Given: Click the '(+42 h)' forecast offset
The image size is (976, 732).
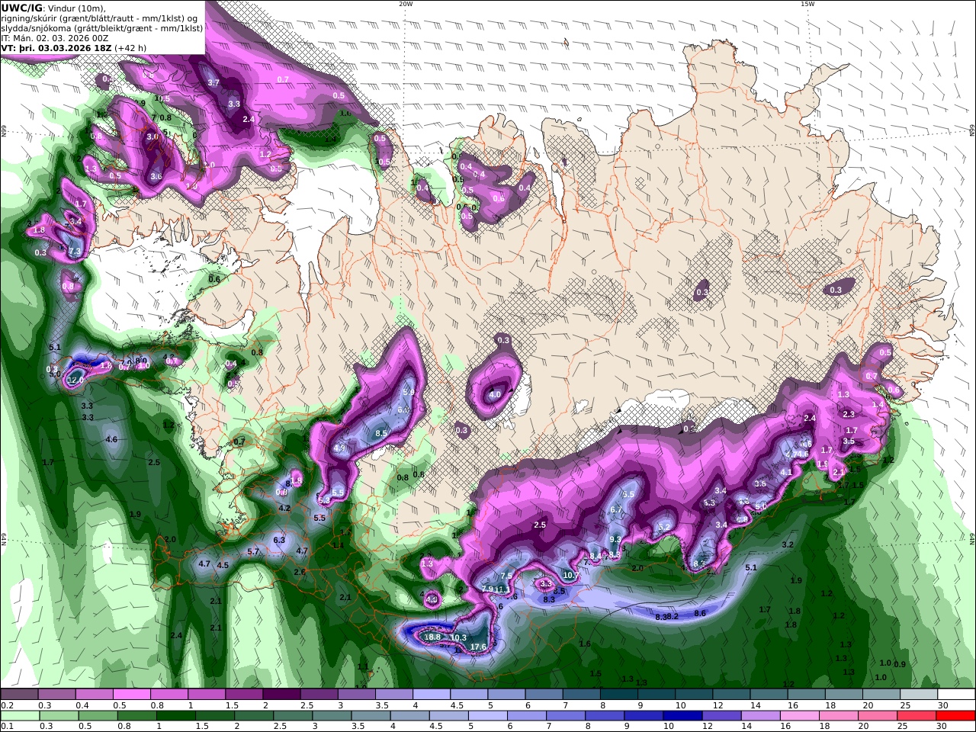Looking at the screenshot, I should [x=130, y=47].
